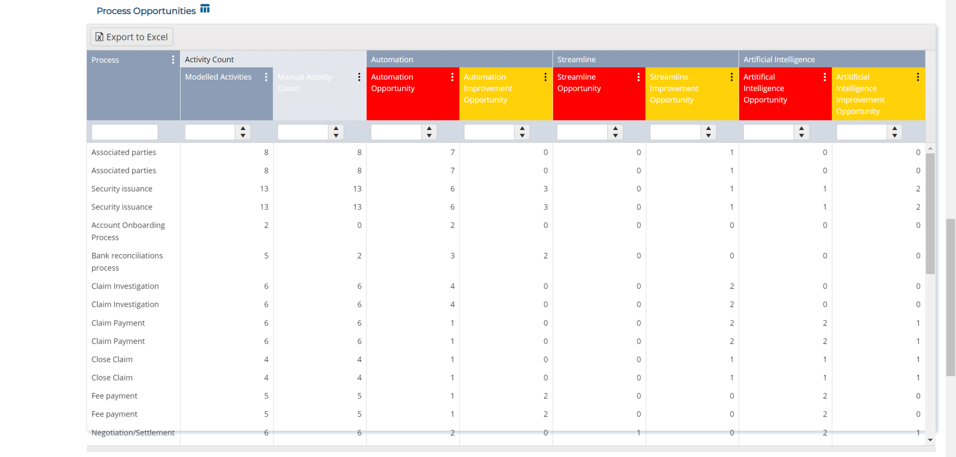This screenshot has width=956, height=457.
Task: Open the Process column options menu
Action: (x=173, y=60)
